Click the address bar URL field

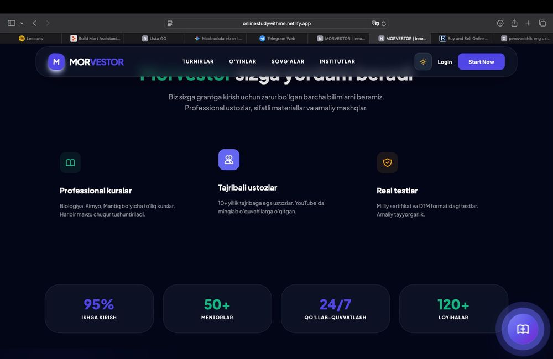pyautogui.click(x=276, y=23)
